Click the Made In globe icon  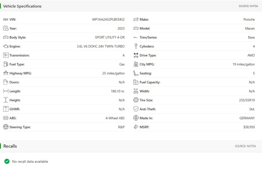click(x=136, y=118)
